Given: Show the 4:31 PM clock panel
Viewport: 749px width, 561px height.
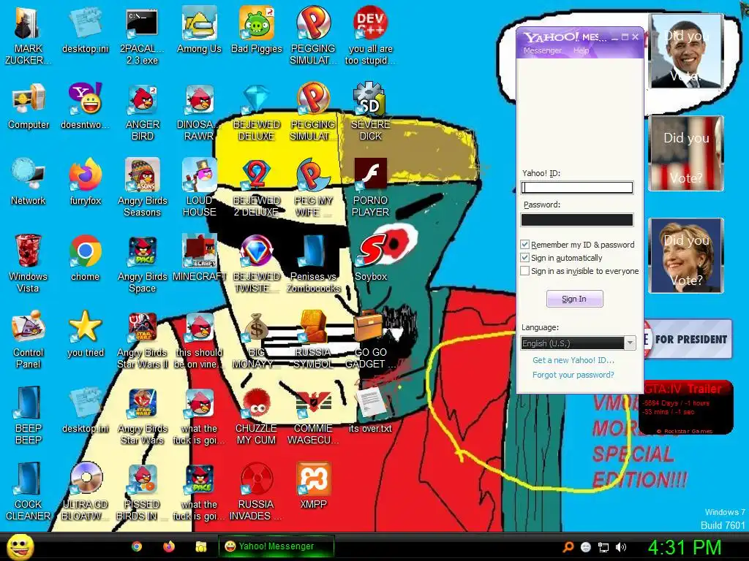Looking at the screenshot, I should click(685, 547).
